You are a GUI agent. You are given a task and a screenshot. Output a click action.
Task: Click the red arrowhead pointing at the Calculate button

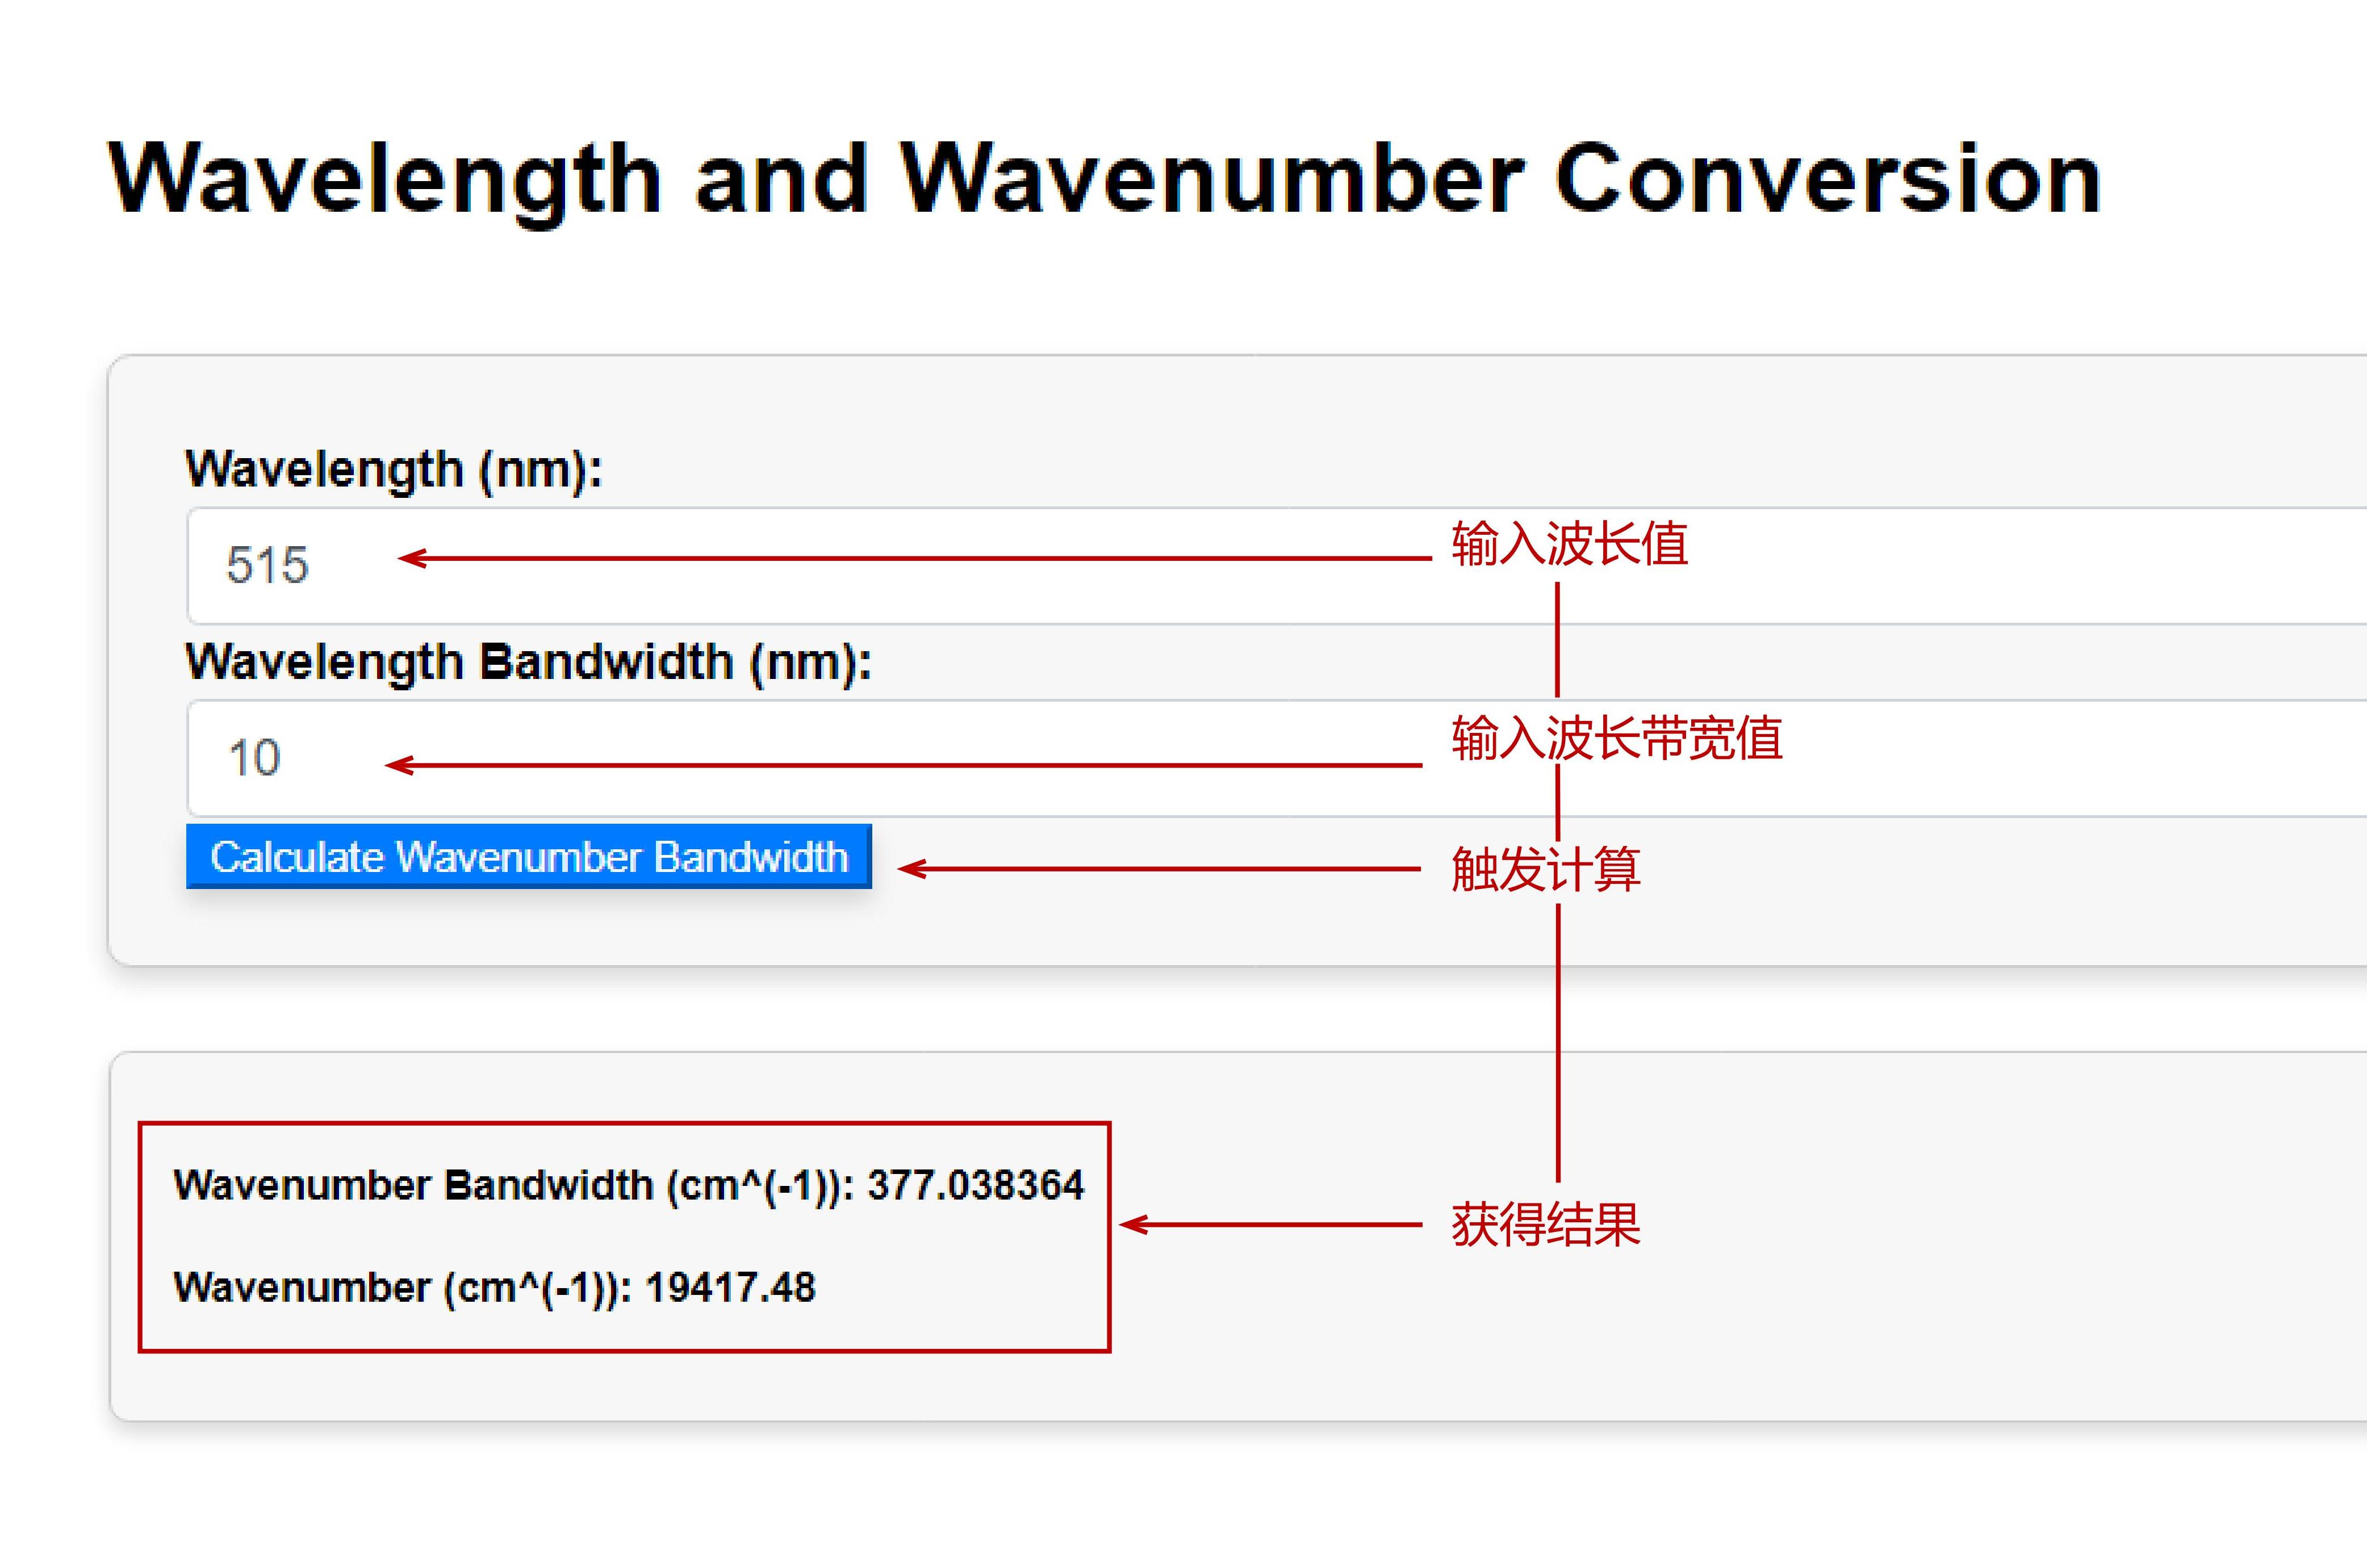(910, 869)
